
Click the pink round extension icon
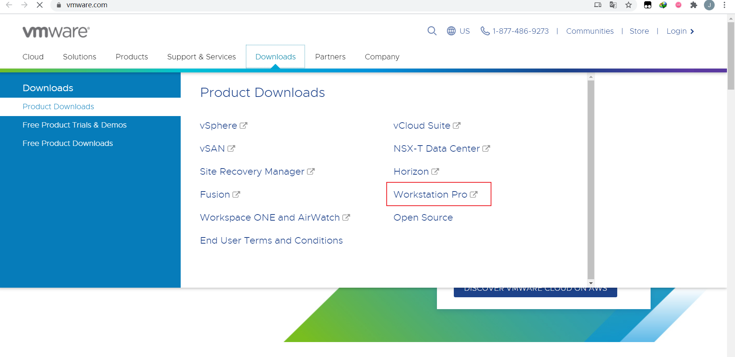[678, 5]
